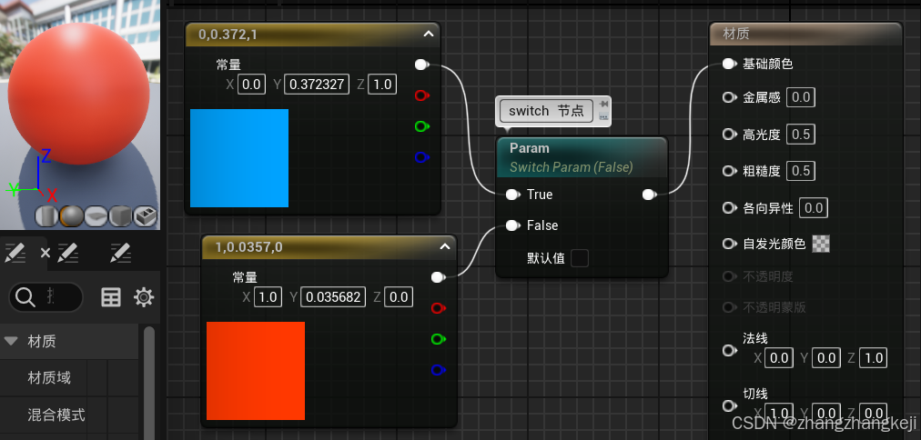Select the 混合模式 property row
The height and width of the screenshot is (440, 921).
(69, 415)
